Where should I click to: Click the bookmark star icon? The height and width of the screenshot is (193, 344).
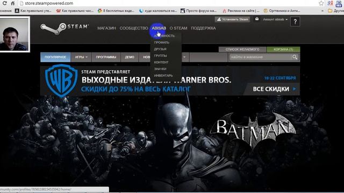point(321,3)
